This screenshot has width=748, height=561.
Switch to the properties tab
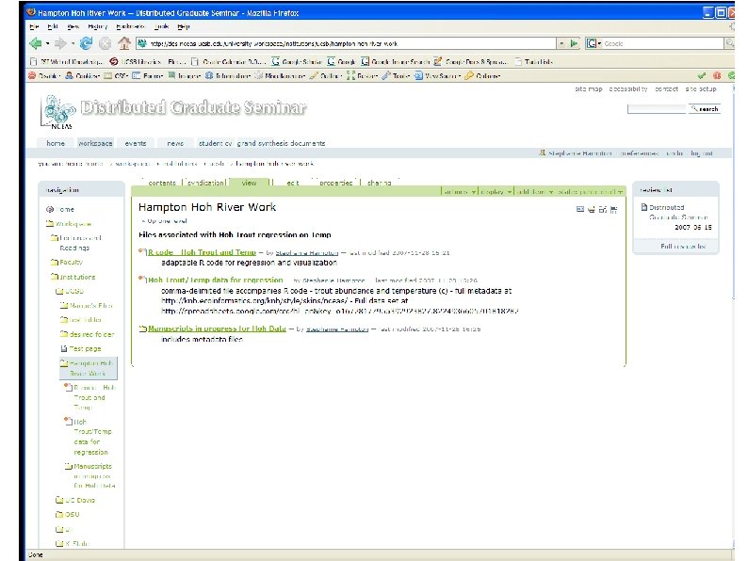coord(335,183)
